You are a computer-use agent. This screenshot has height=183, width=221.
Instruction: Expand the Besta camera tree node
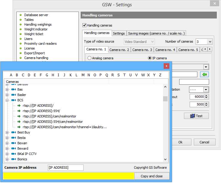[7, 138]
